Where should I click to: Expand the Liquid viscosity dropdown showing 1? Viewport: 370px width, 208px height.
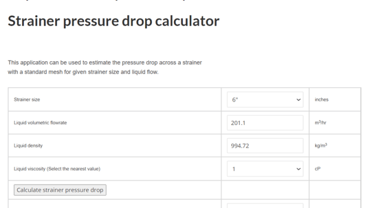click(265, 169)
